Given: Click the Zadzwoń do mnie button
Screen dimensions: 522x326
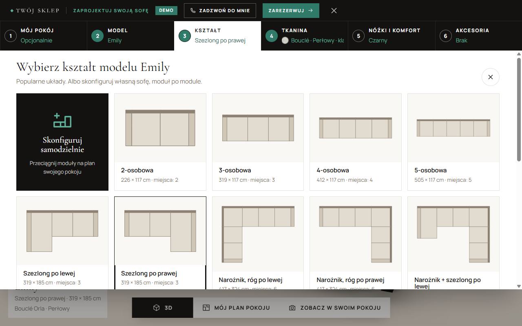Looking at the screenshot, I should (220, 11).
